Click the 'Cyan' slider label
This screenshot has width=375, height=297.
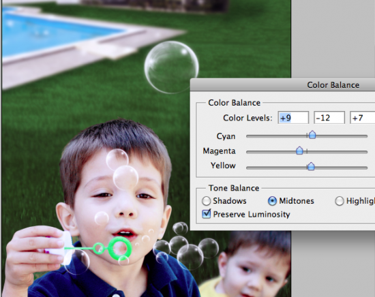[x=226, y=136]
